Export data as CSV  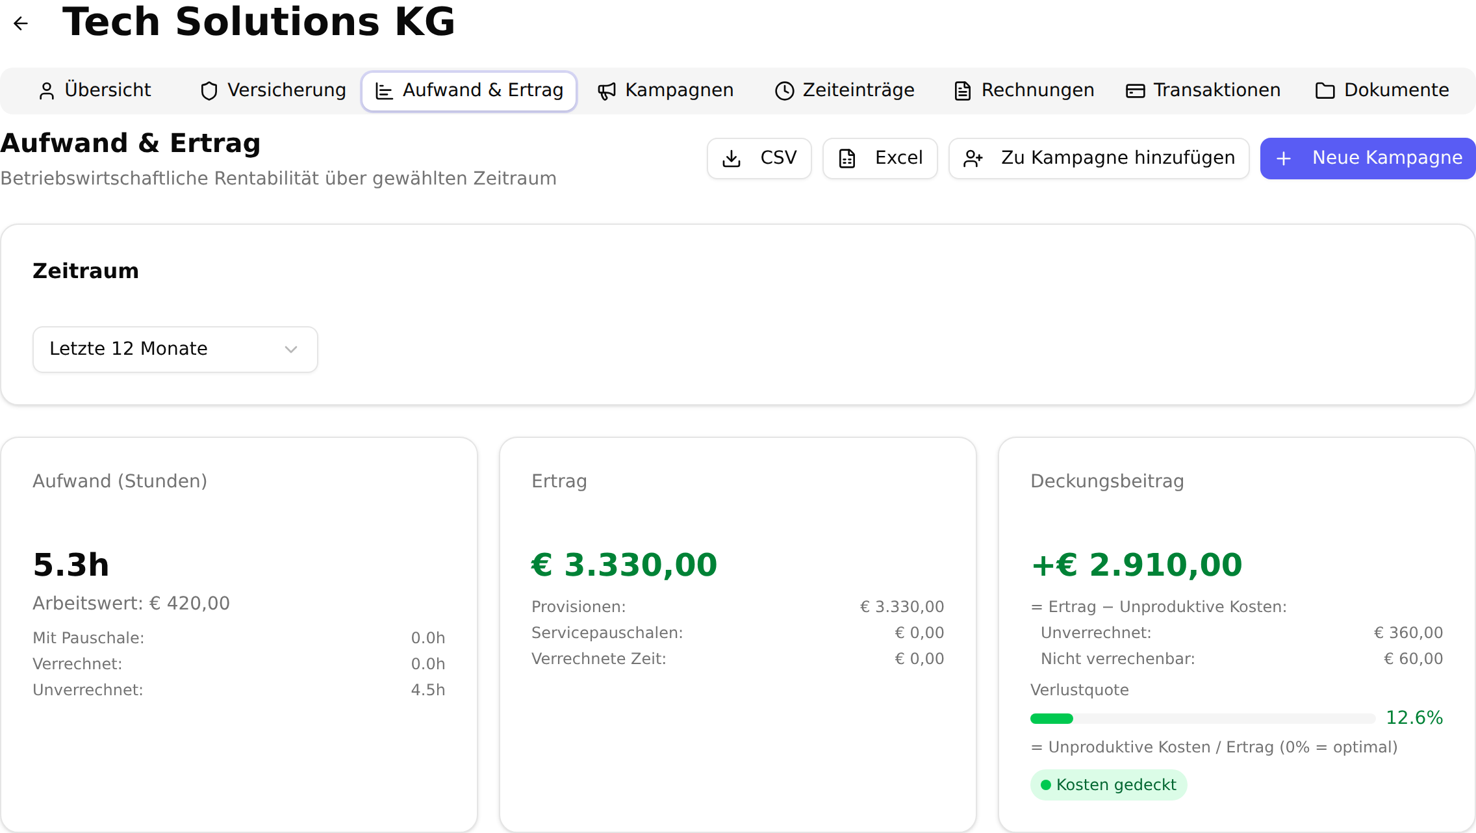click(x=759, y=159)
